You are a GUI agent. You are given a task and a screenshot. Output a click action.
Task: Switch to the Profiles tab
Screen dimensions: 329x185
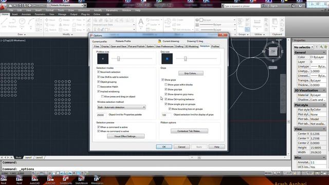[215, 46]
